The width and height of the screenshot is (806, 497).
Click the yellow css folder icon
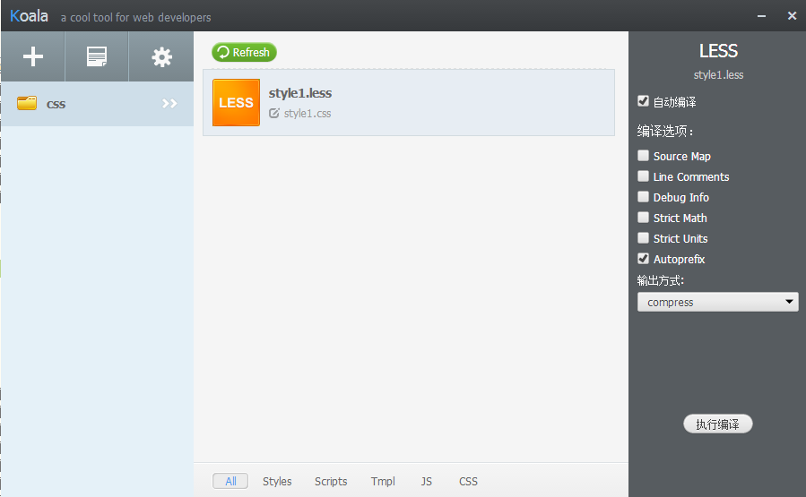pyautogui.click(x=27, y=103)
